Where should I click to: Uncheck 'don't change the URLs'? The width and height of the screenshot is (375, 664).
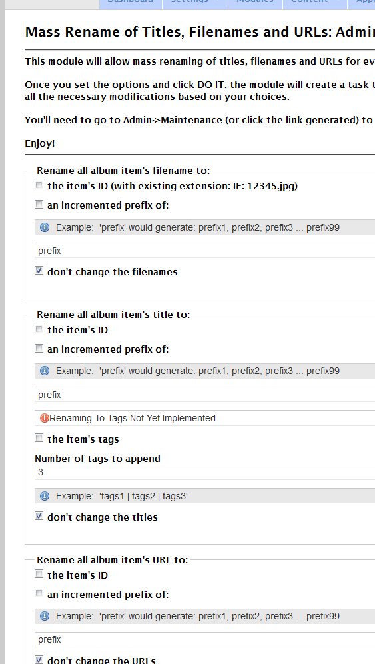[x=39, y=660]
